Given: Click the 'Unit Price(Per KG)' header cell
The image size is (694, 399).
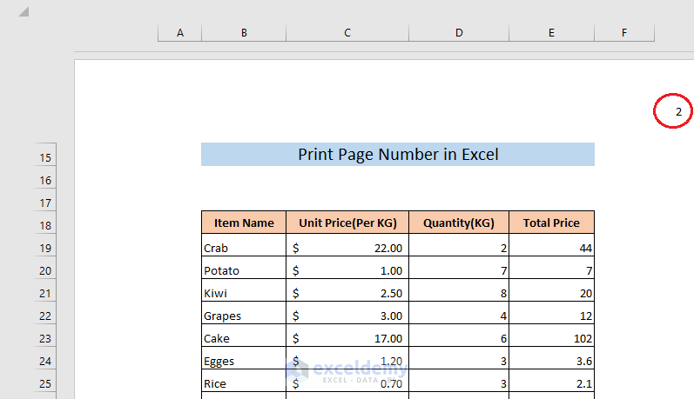Looking at the screenshot, I should 347,223.
